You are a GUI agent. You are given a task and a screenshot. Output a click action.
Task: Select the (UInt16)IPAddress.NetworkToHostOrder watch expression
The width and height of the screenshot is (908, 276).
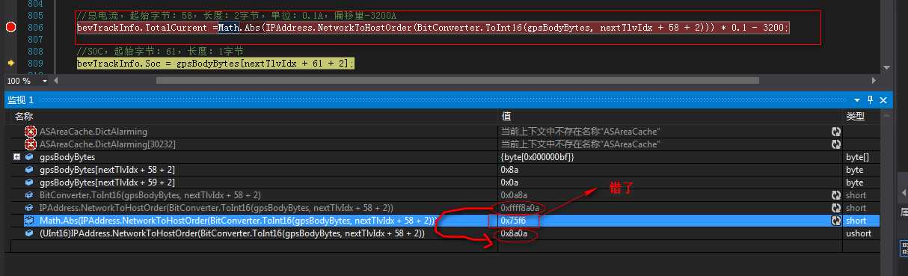(232, 233)
